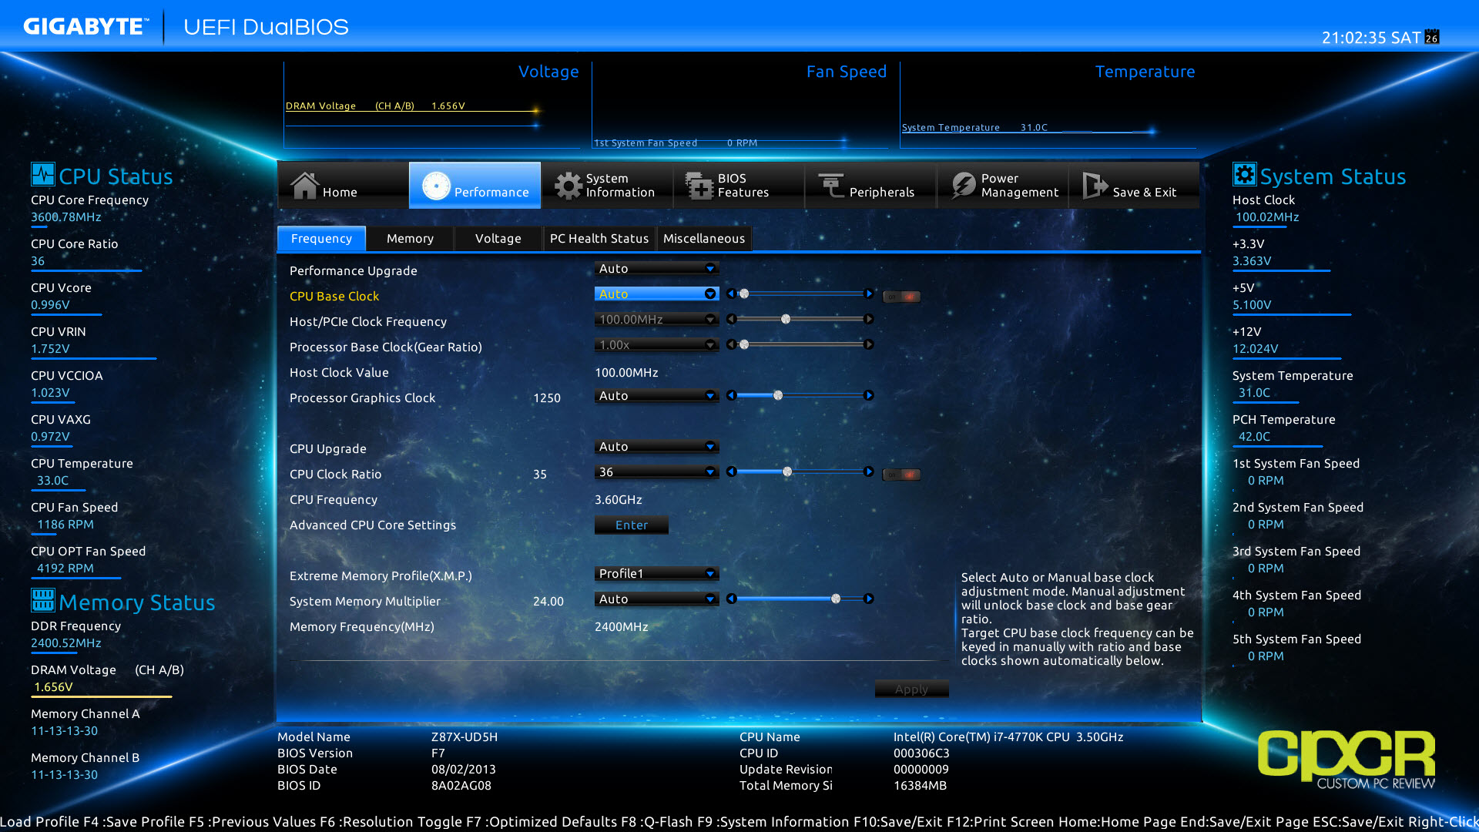Click the Processor Base Clock Gear Ratio slider
Viewport: 1479px width, 832px height.
coord(800,344)
